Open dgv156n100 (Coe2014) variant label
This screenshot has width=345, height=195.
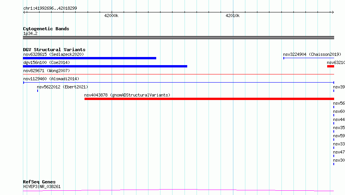pos(47,62)
